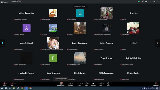The image size is (160, 90).
Task: Click 'Fatin Adriati is talking...' indicator
Action: pyautogui.click(x=80, y=6)
